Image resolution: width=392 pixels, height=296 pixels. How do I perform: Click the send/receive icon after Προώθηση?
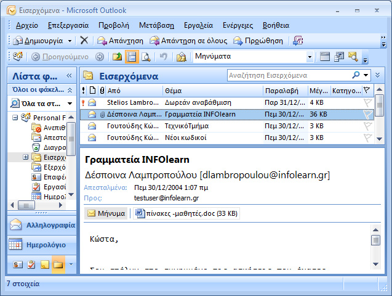[x=298, y=41]
